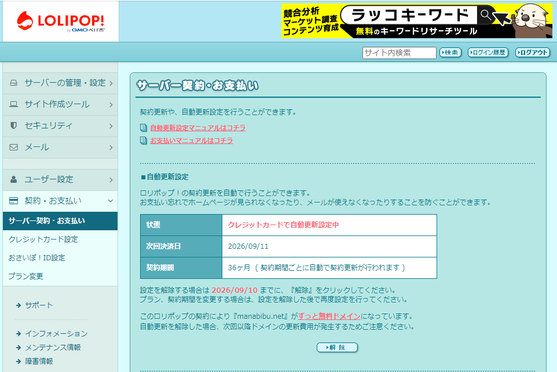Click the サイト内検索 search field

399,53
